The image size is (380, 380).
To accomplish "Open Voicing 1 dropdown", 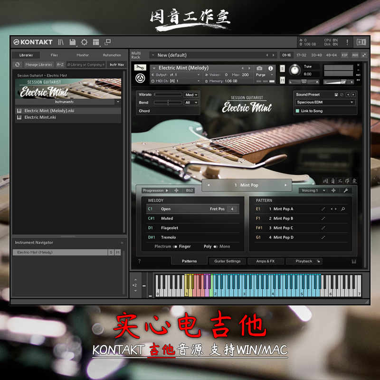I will (x=313, y=190).
